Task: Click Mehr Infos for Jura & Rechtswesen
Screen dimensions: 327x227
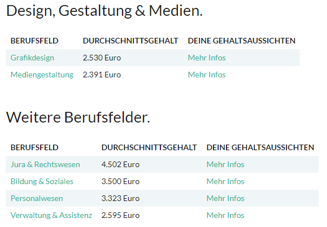Action: tap(225, 164)
